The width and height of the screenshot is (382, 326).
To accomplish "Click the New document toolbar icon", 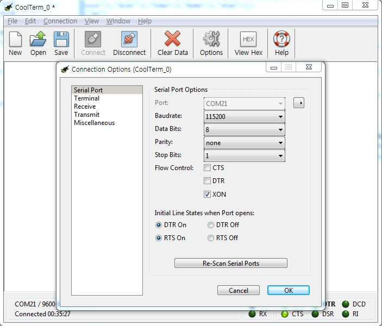I will pyautogui.click(x=15, y=40).
